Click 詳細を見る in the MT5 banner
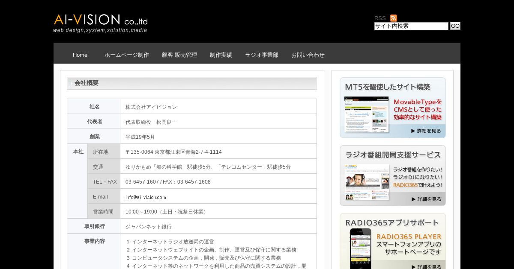Image resolution: width=514 pixels, height=269 pixels. point(426,131)
